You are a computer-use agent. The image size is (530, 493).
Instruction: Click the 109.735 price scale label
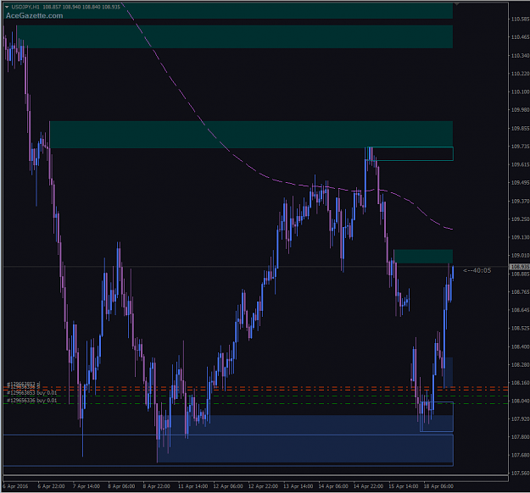[x=520, y=147]
